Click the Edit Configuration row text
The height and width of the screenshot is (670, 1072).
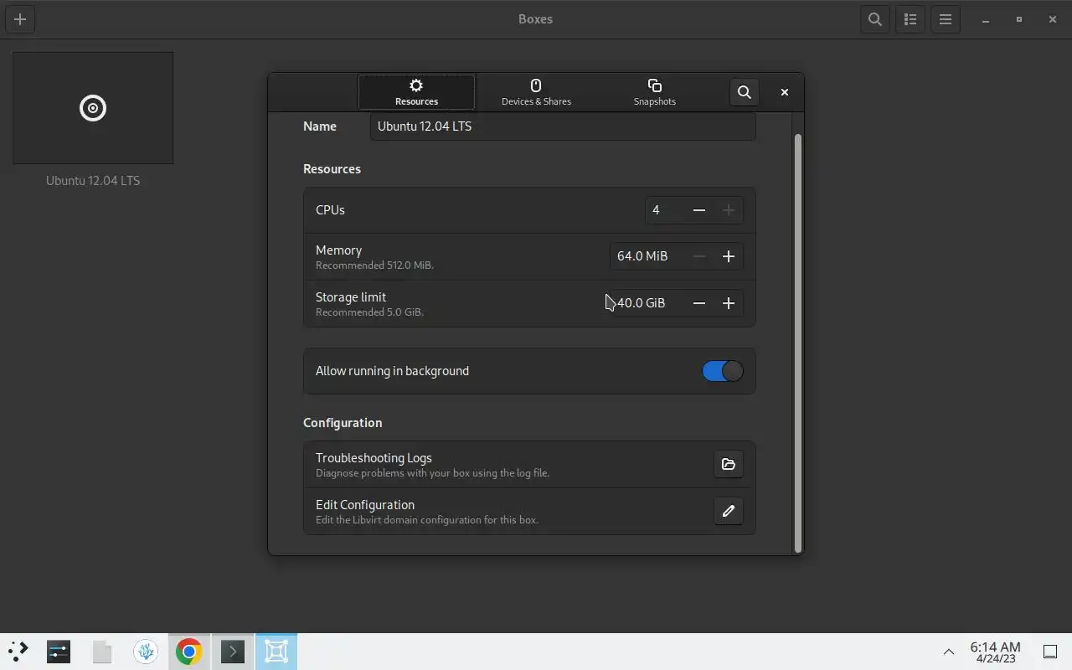(365, 505)
